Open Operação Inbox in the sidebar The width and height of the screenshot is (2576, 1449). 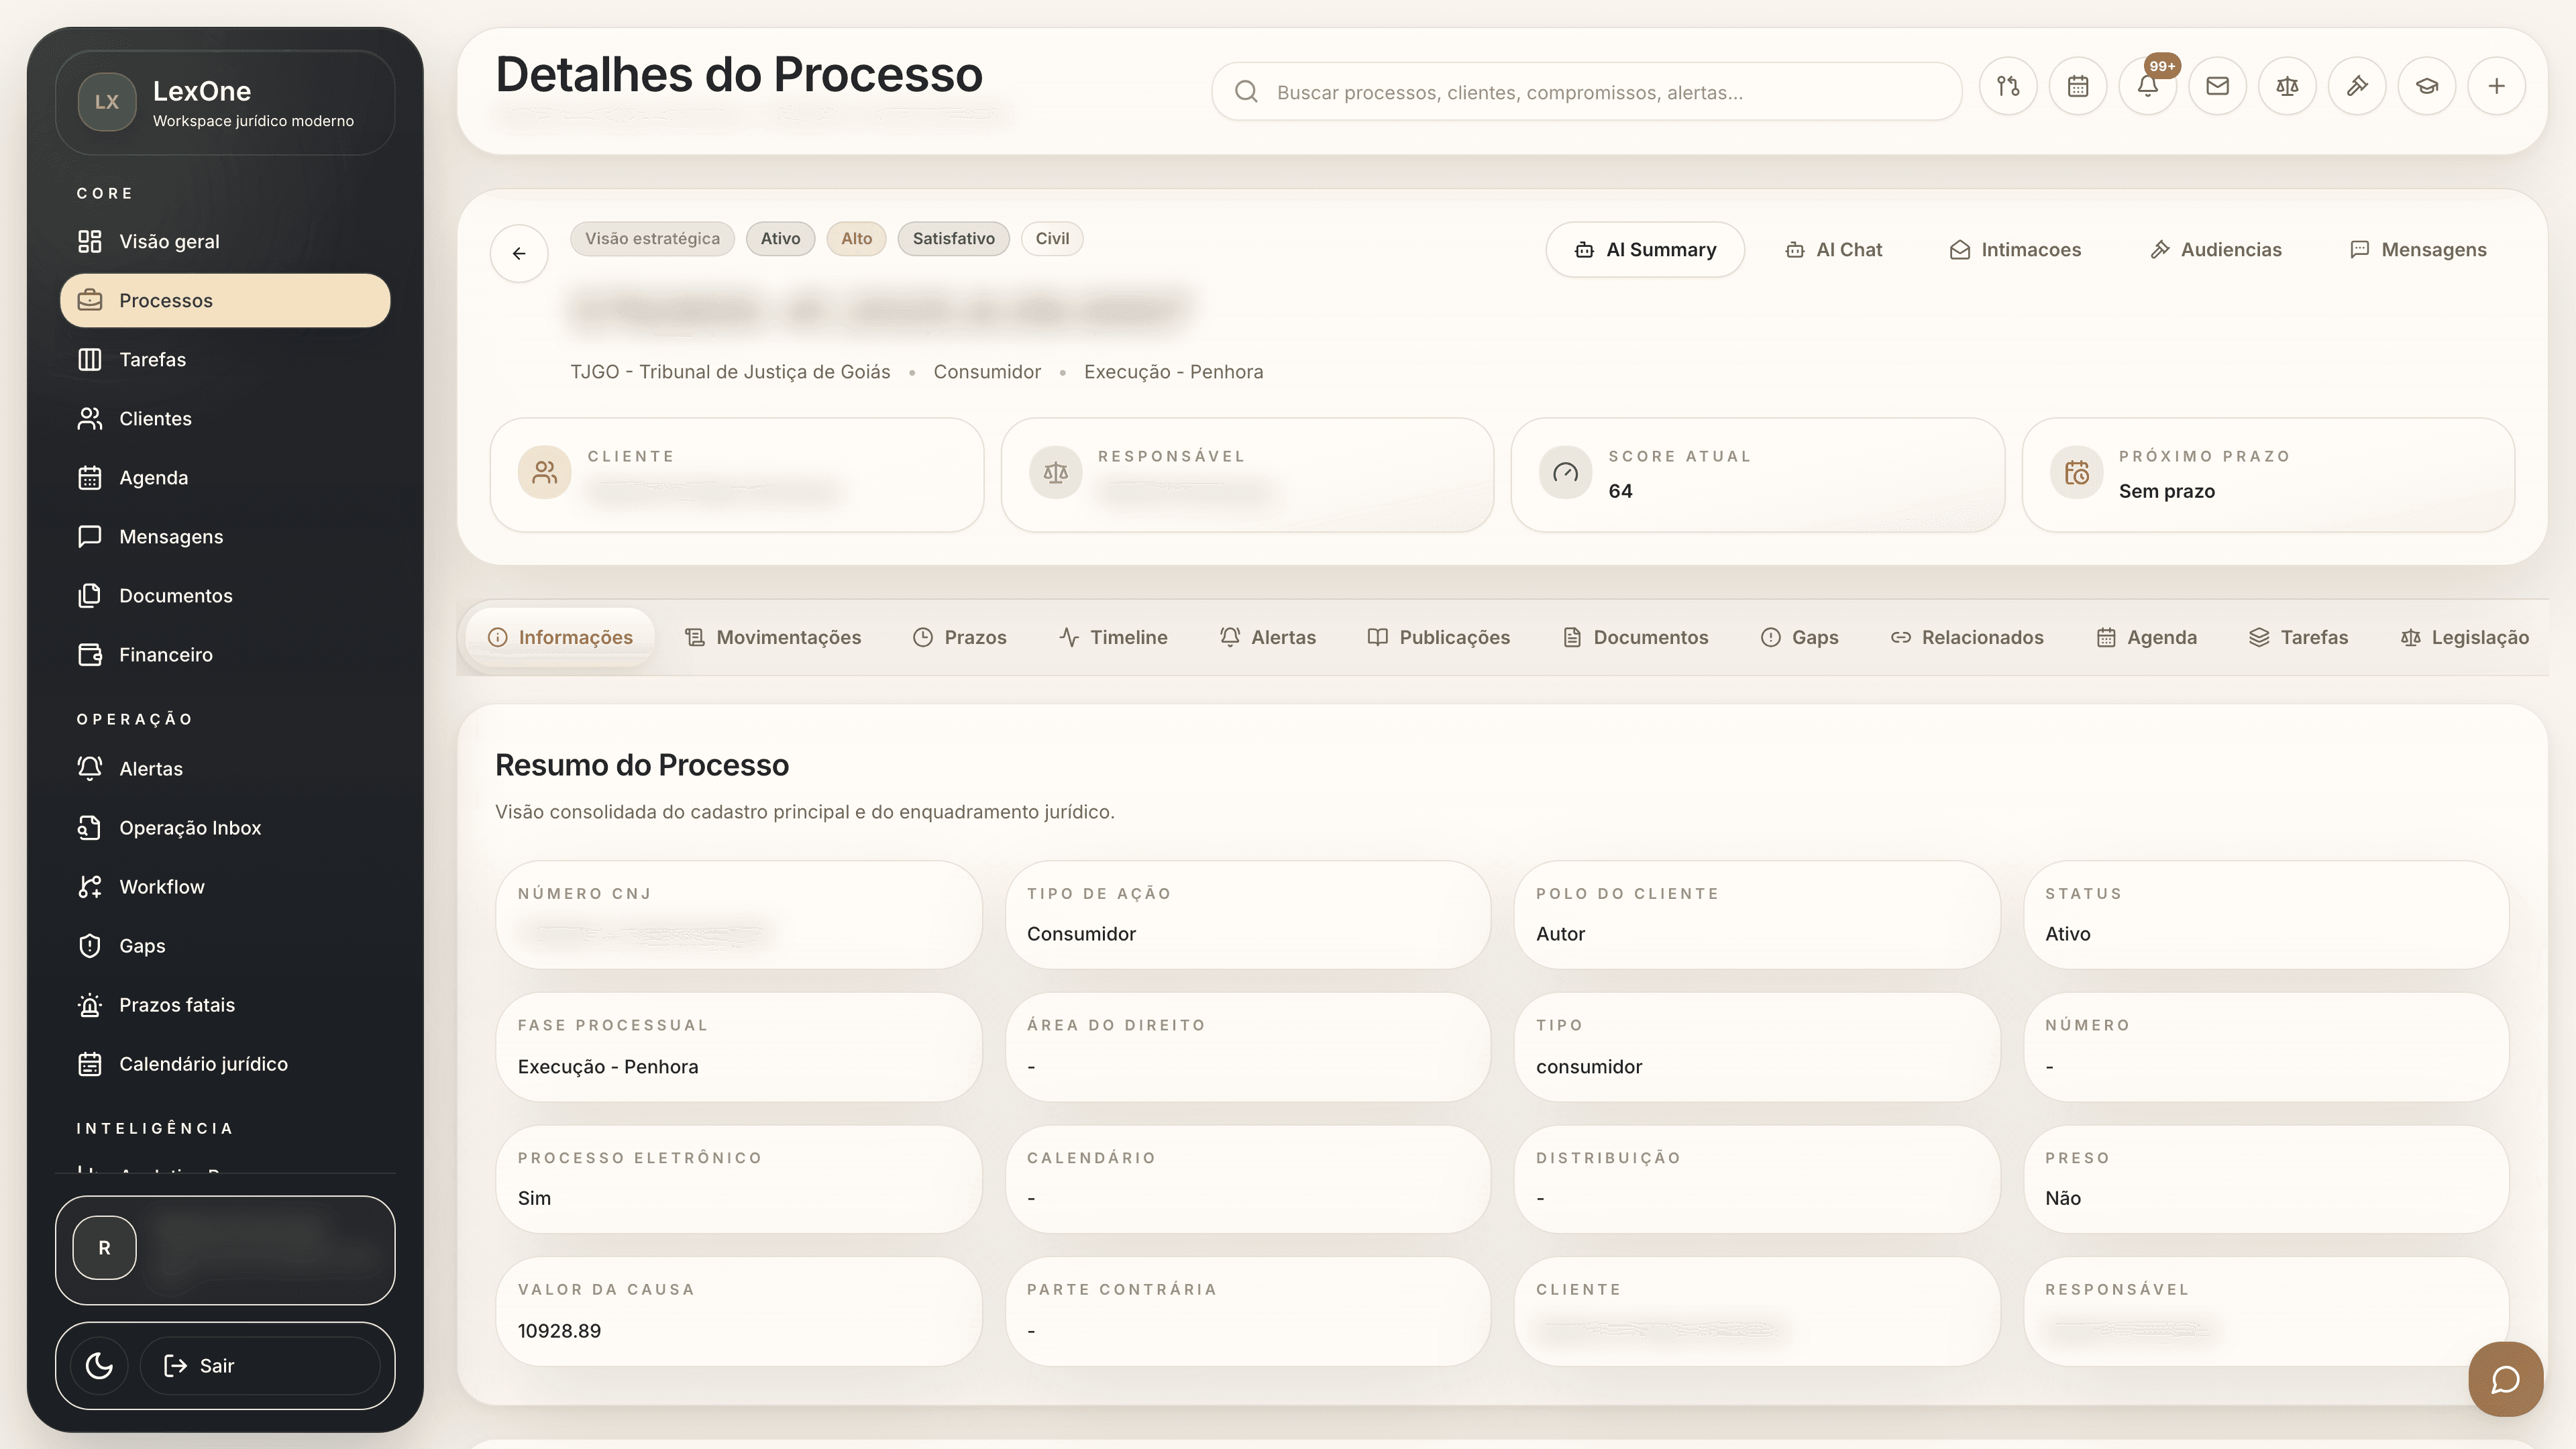pyautogui.click(x=189, y=827)
